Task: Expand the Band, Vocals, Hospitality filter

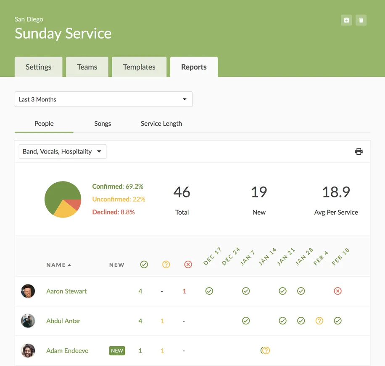Action: click(x=63, y=152)
